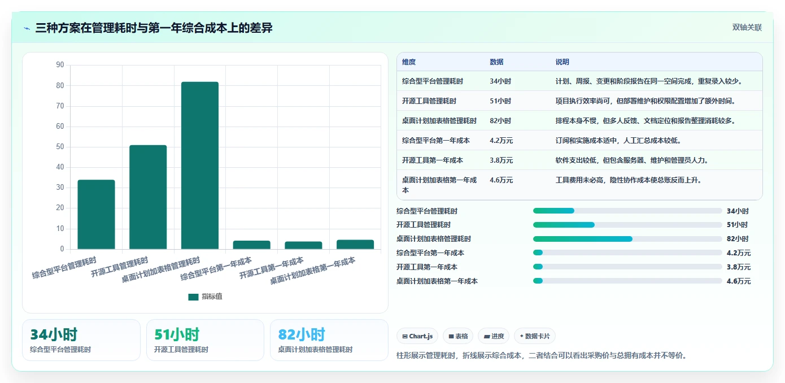Click the 90 value on y-axis
785x383 pixels.
pyautogui.click(x=60, y=65)
